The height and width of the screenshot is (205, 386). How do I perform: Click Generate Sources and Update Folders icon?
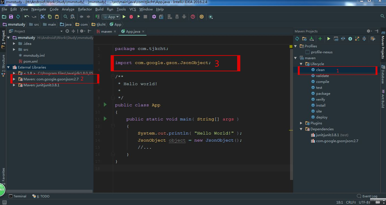click(x=304, y=39)
